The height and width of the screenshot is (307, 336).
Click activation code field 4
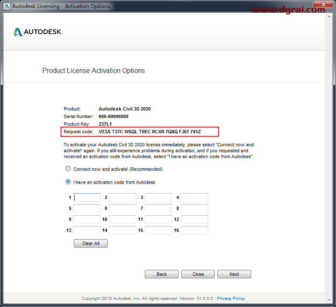tap(194, 197)
